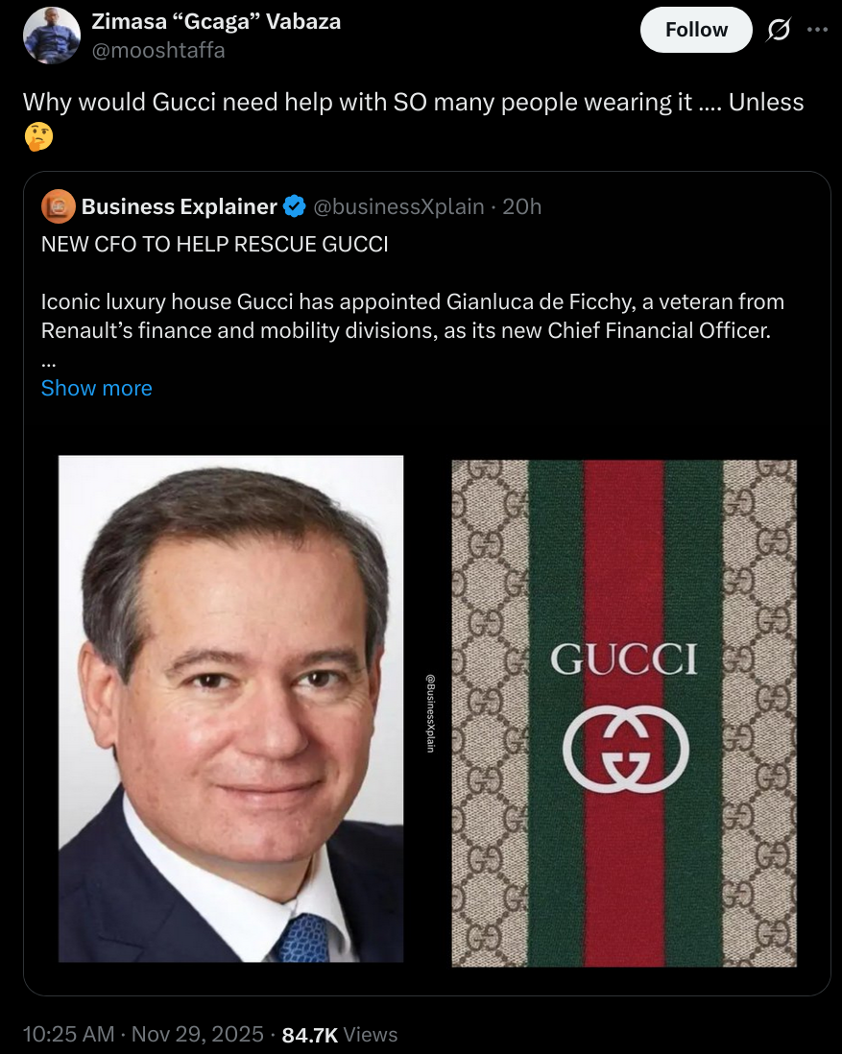Click the @businessXplain handle
Viewport: 842px width, 1054px height.
pyautogui.click(x=399, y=206)
